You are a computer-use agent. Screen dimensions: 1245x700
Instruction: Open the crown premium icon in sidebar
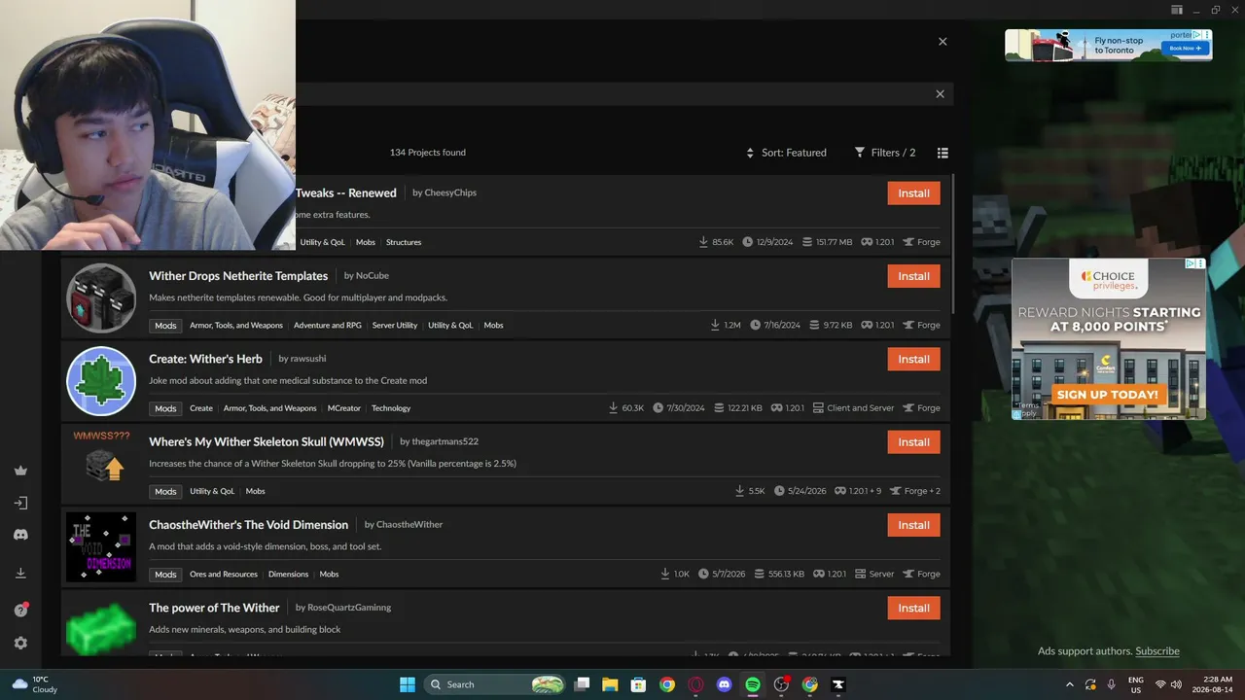click(20, 471)
